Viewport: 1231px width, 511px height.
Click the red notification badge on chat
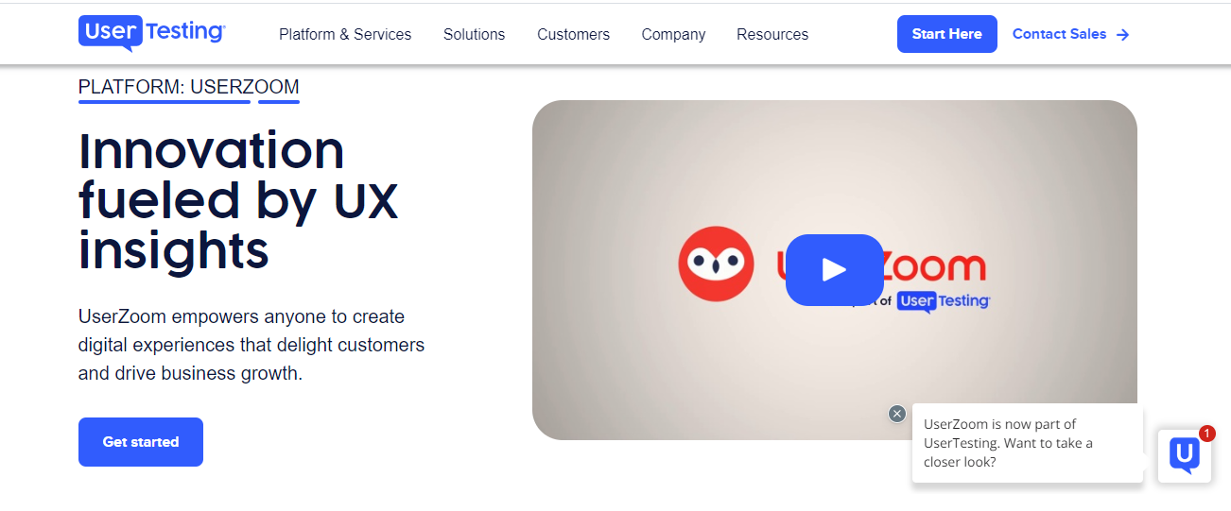click(x=1206, y=434)
